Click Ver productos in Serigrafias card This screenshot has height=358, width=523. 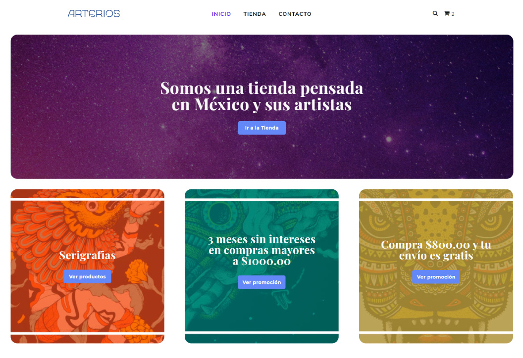pos(87,277)
